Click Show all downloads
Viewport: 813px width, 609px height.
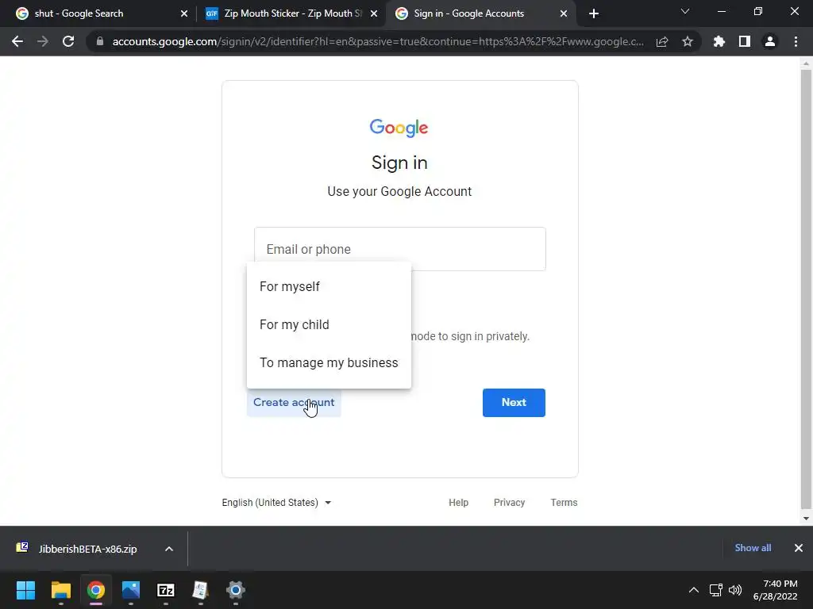click(x=753, y=548)
